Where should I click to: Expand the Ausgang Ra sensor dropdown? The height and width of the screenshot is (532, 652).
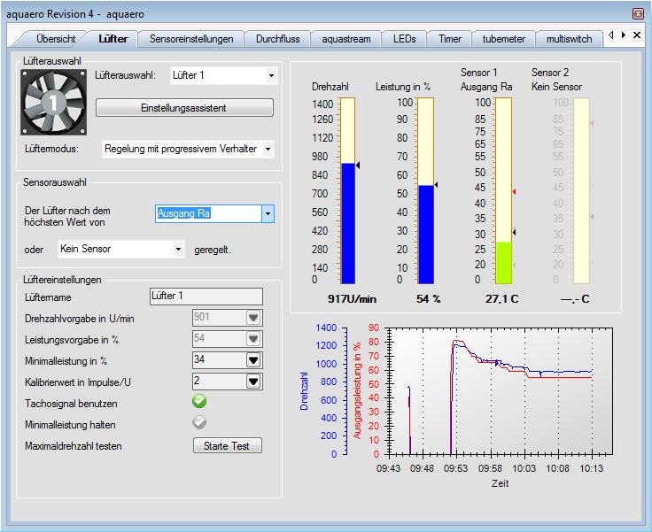coord(268,213)
